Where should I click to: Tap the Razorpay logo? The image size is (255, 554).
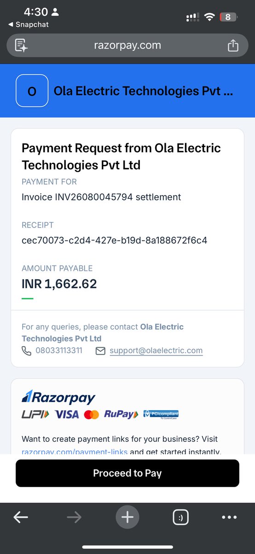click(x=58, y=397)
